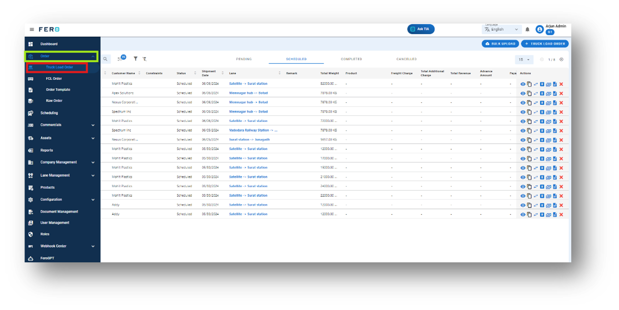Open Dashboard in the sidebar

49,44
